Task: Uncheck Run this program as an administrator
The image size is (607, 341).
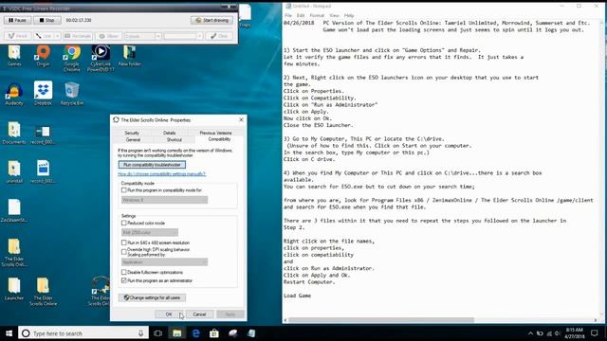Action: 124,280
